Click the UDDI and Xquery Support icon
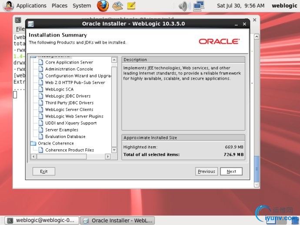Screen dimensions: 300x225 click(x=40, y=123)
